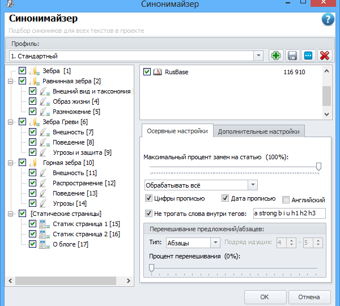340x306 pixels.
Task: Select the Осервные настройки tab
Action: click(x=177, y=131)
